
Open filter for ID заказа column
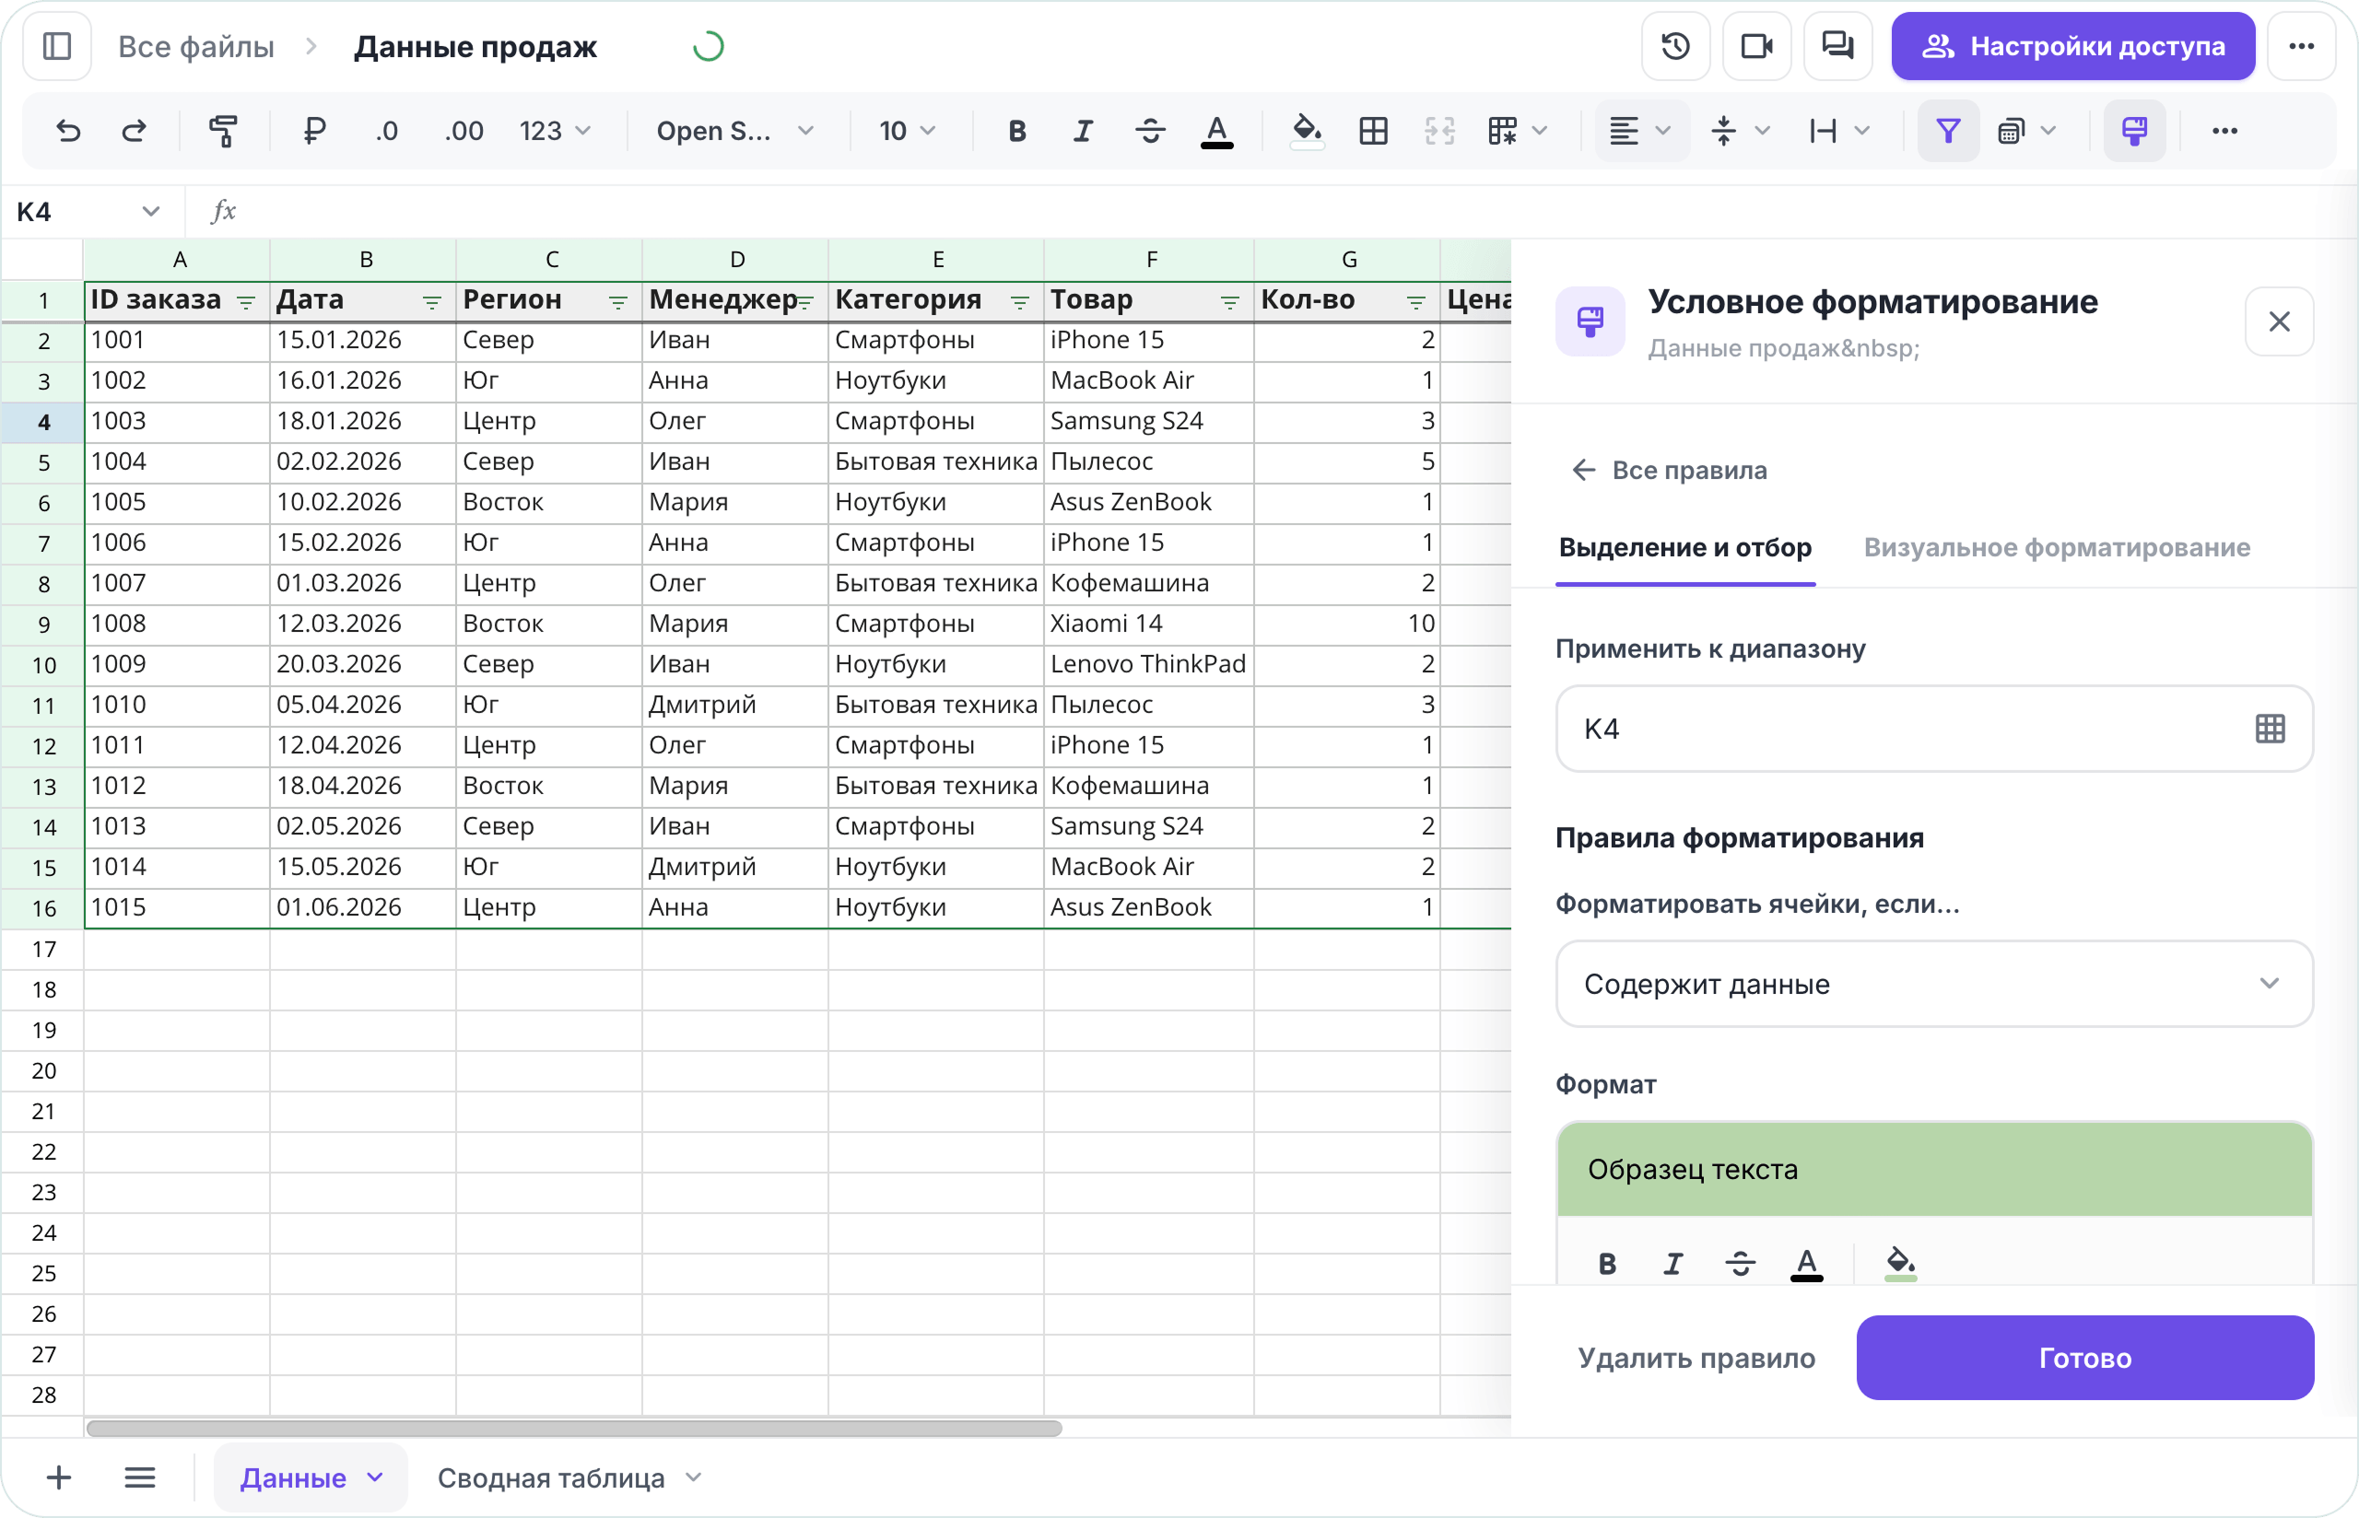[245, 303]
